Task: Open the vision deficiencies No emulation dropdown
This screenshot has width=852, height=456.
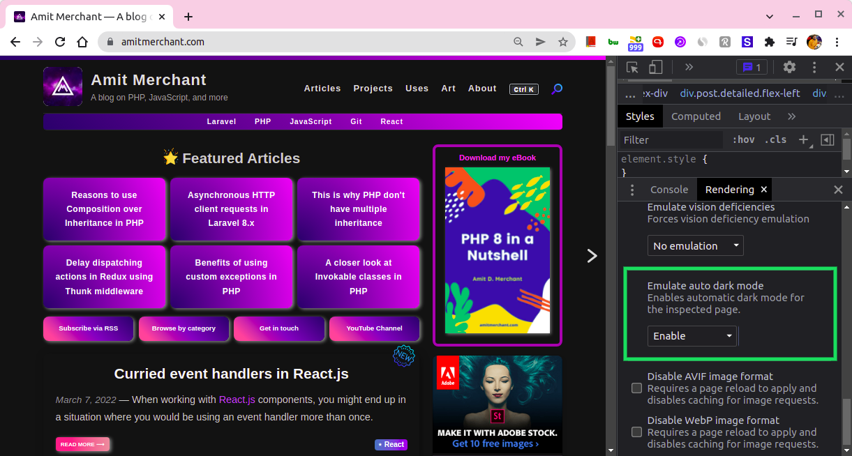Action: (x=695, y=245)
